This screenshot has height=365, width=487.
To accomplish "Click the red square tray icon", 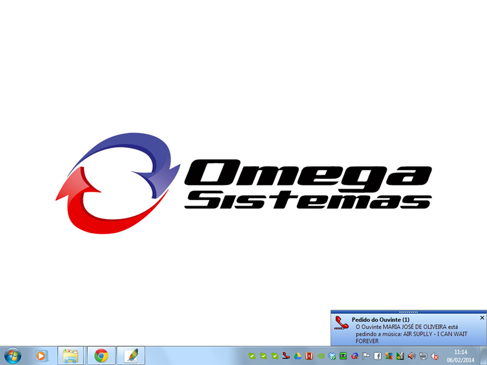I will [x=309, y=356].
